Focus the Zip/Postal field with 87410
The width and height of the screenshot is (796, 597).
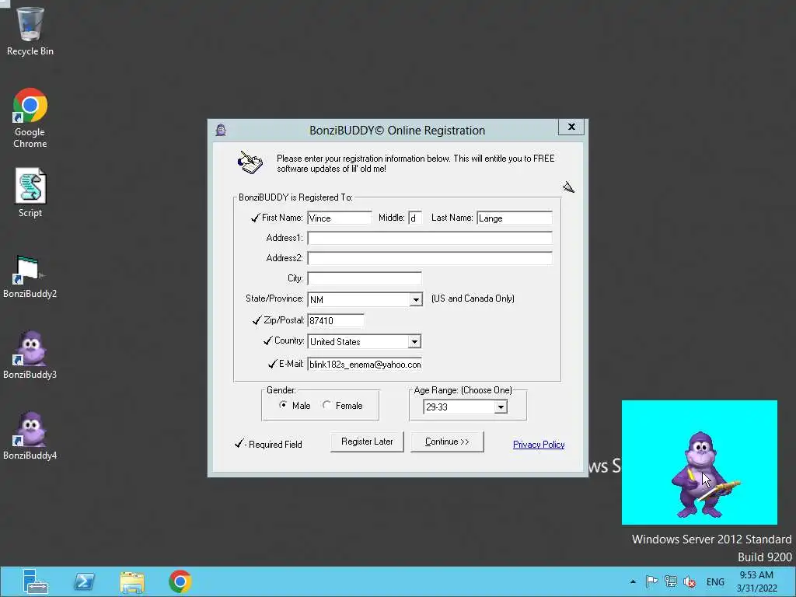336,320
